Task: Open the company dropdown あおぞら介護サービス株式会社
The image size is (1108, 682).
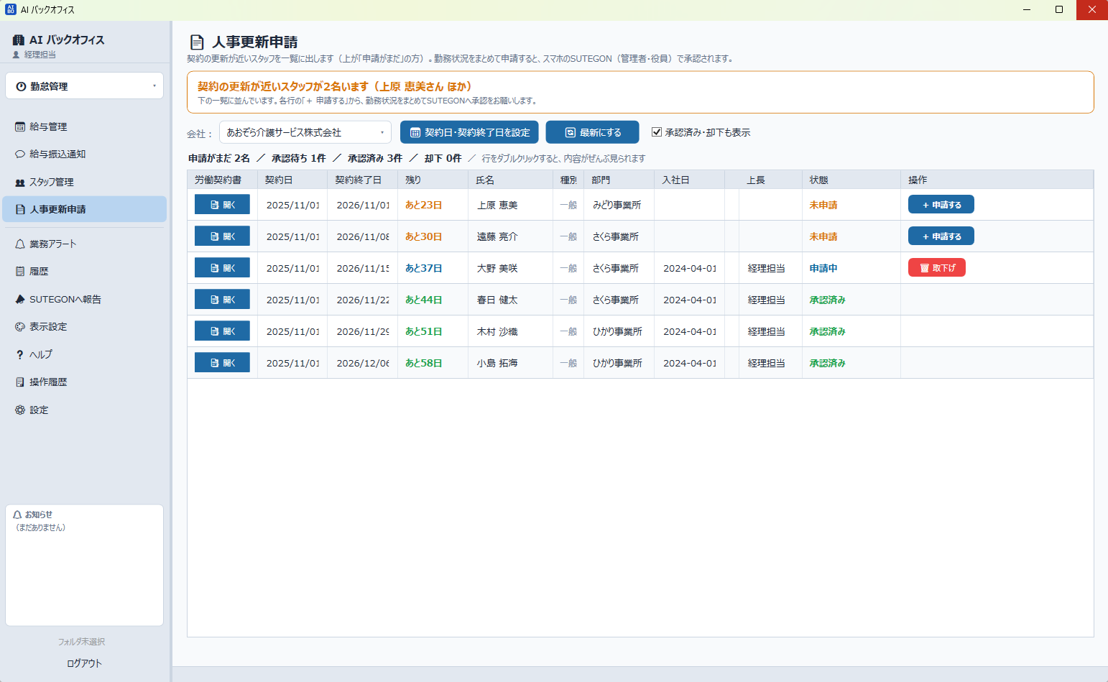Action: (305, 132)
